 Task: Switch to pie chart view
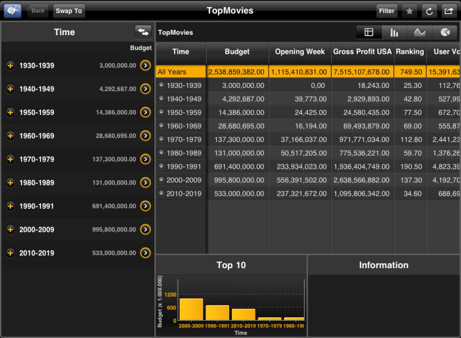(445, 32)
